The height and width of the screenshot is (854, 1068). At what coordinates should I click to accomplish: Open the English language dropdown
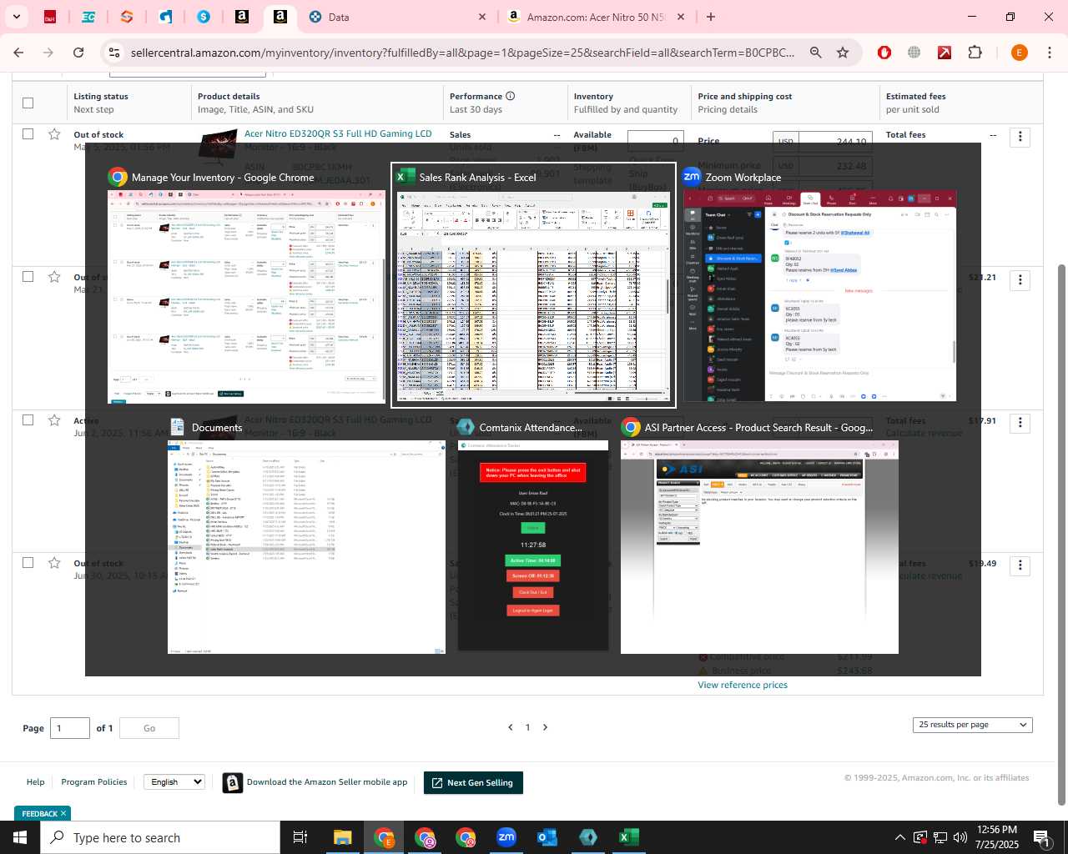click(174, 781)
